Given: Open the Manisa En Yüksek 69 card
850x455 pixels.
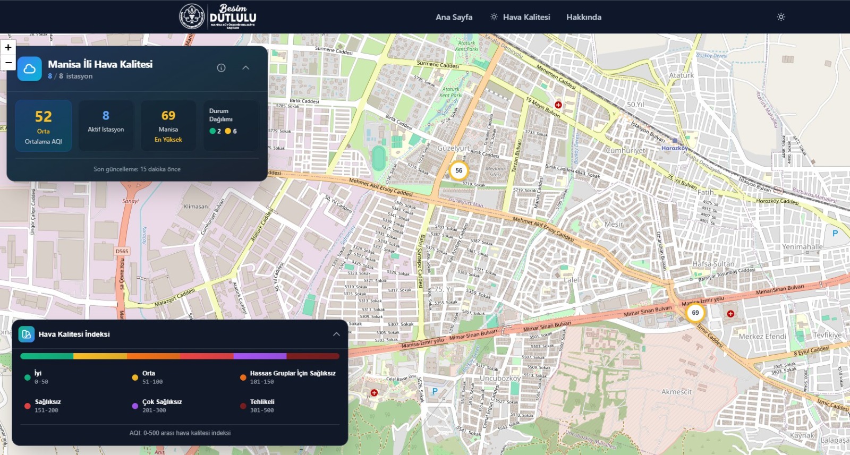Looking at the screenshot, I should coord(168,126).
